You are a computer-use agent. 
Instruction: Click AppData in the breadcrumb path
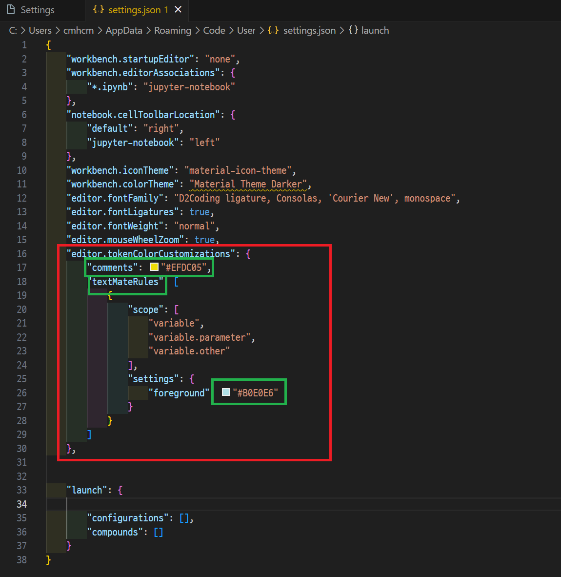pyautogui.click(x=123, y=30)
